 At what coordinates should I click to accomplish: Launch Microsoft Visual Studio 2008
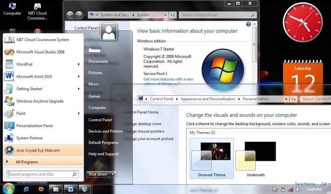43,52
